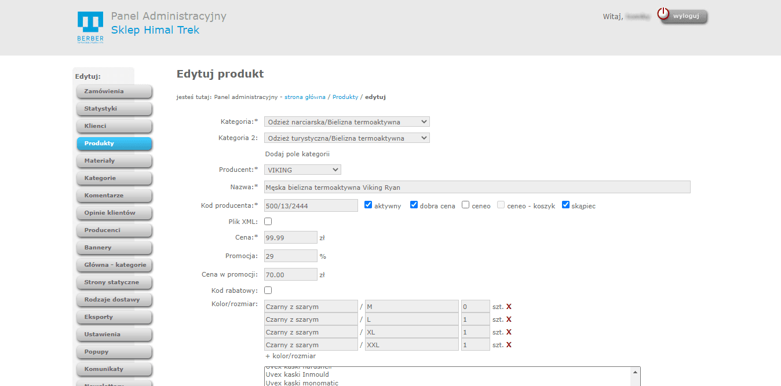781x386 pixels.
Task: Open Zamówienia in the sidebar menu
Action: [114, 91]
